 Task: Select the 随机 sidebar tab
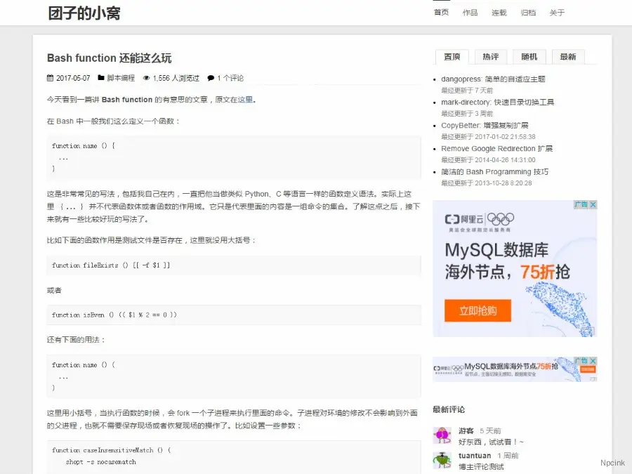tap(529, 57)
